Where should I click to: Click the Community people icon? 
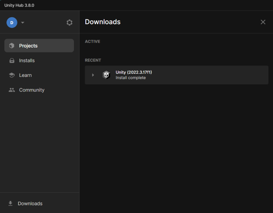click(x=12, y=90)
